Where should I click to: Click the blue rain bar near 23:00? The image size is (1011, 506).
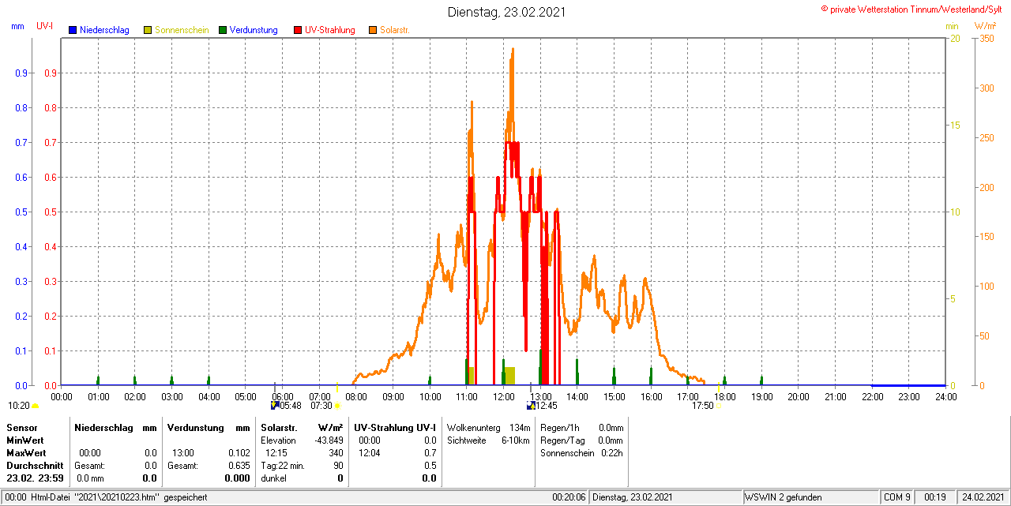point(908,384)
